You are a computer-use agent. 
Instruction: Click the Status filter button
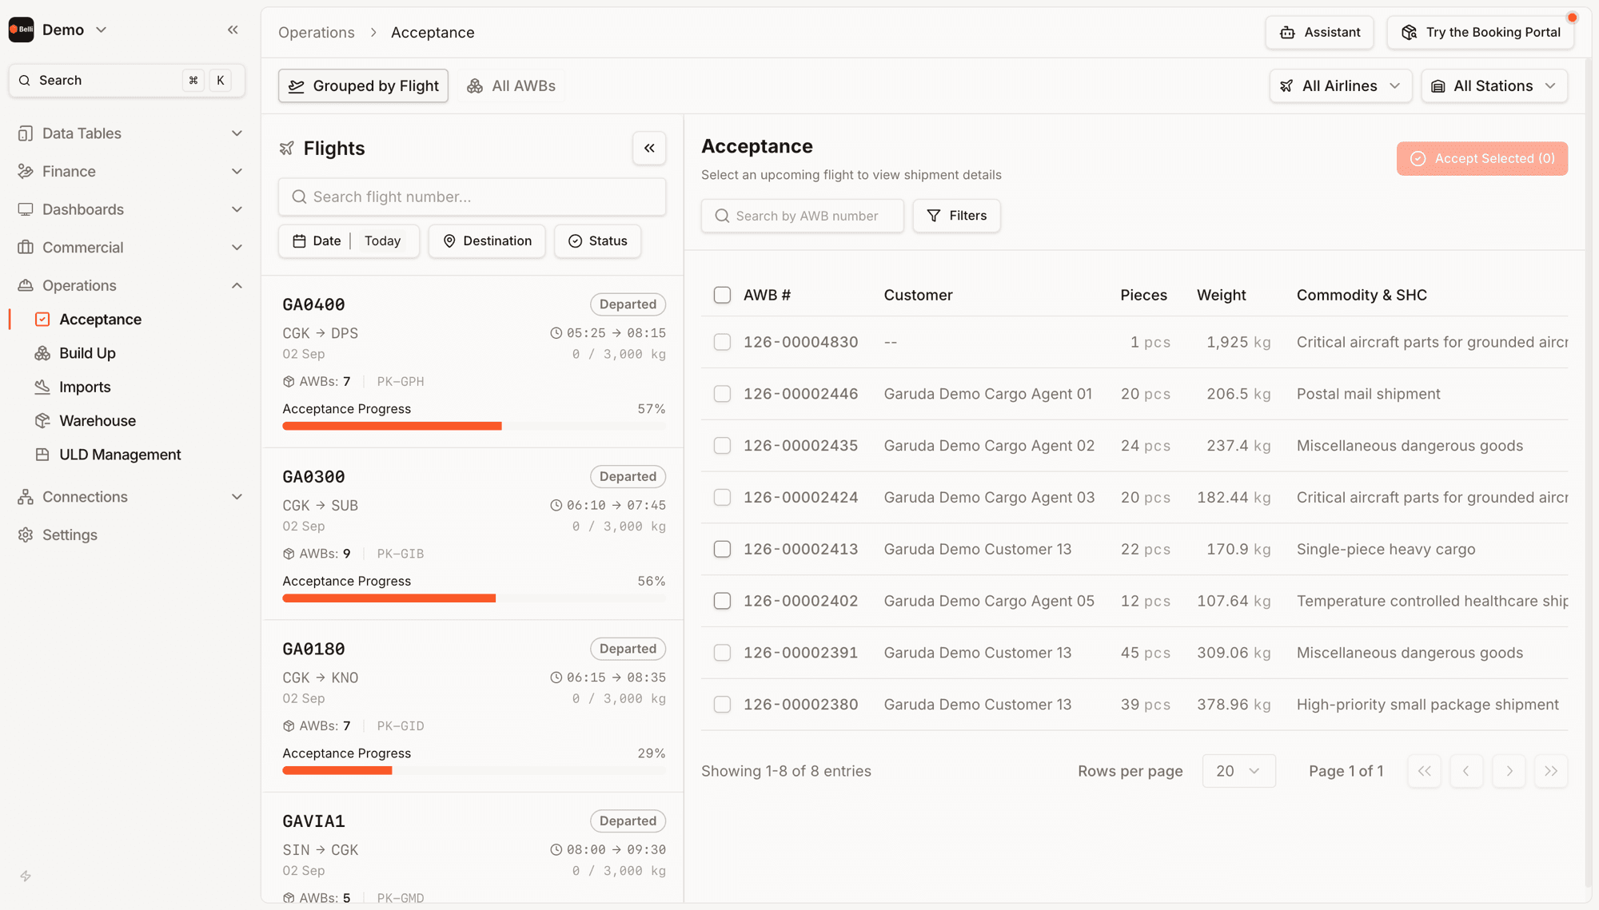pyautogui.click(x=597, y=241)
